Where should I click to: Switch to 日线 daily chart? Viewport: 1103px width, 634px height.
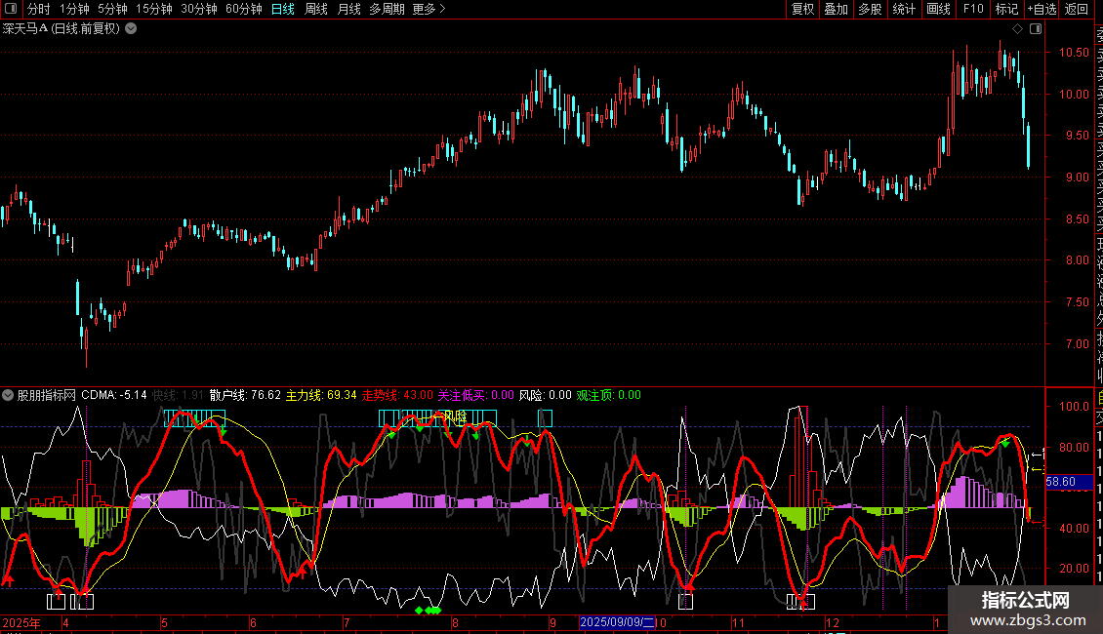[283, 9]
